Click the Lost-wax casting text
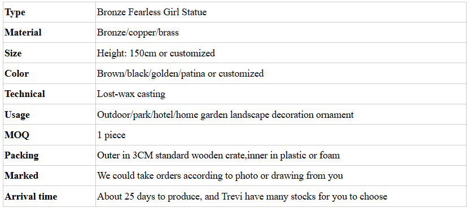The width and height of the screenshot is (470, 212). point(131,94)
